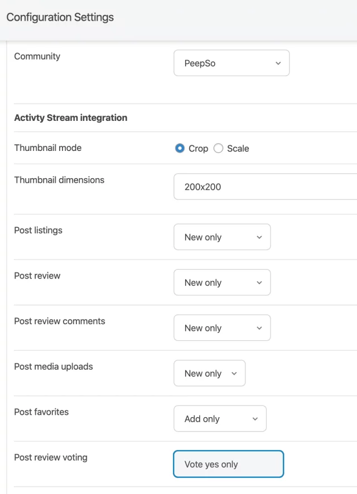Click the chevron arrow in Post listings dropdown
This screenshot has height=494, width=357.
[259, 237]
